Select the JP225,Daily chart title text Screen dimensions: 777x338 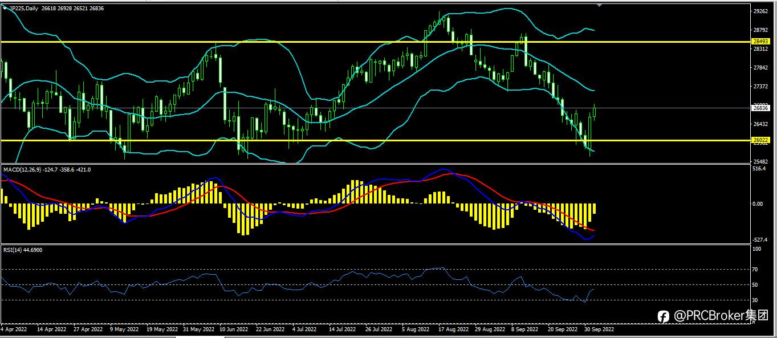[24, 9]
